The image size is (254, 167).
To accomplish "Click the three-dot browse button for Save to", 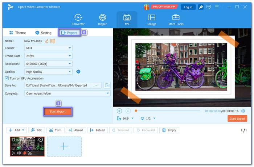I will click(x=97, y=85).
